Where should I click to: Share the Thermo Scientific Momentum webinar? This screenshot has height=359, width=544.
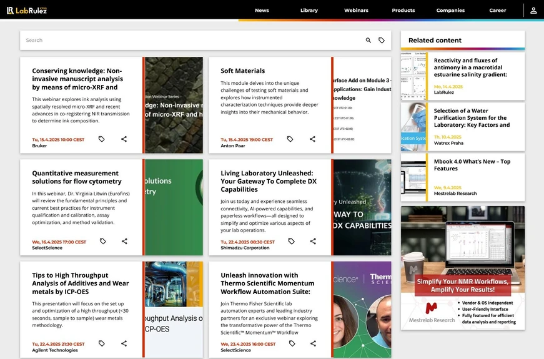[314, 343]
